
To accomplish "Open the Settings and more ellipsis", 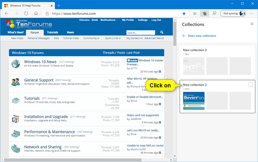I will (251, 13).
